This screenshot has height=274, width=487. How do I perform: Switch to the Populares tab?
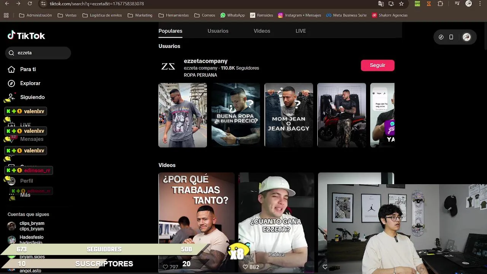[170, 31]
